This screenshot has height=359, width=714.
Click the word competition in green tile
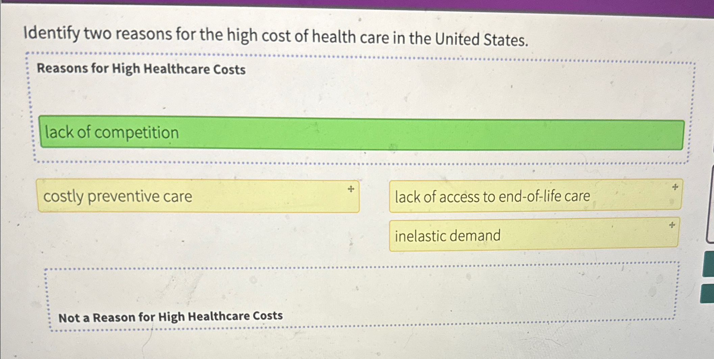pyautogui.click(x=137, y=133)
